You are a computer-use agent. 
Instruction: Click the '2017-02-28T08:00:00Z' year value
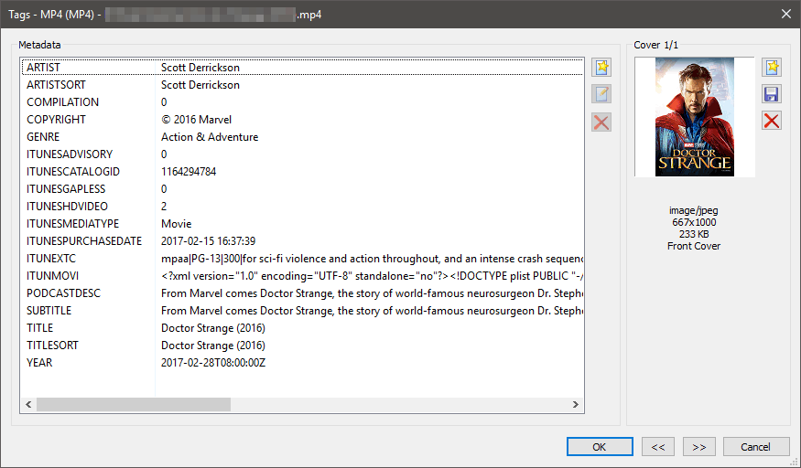pyautogui.click(x=213, y=363)
